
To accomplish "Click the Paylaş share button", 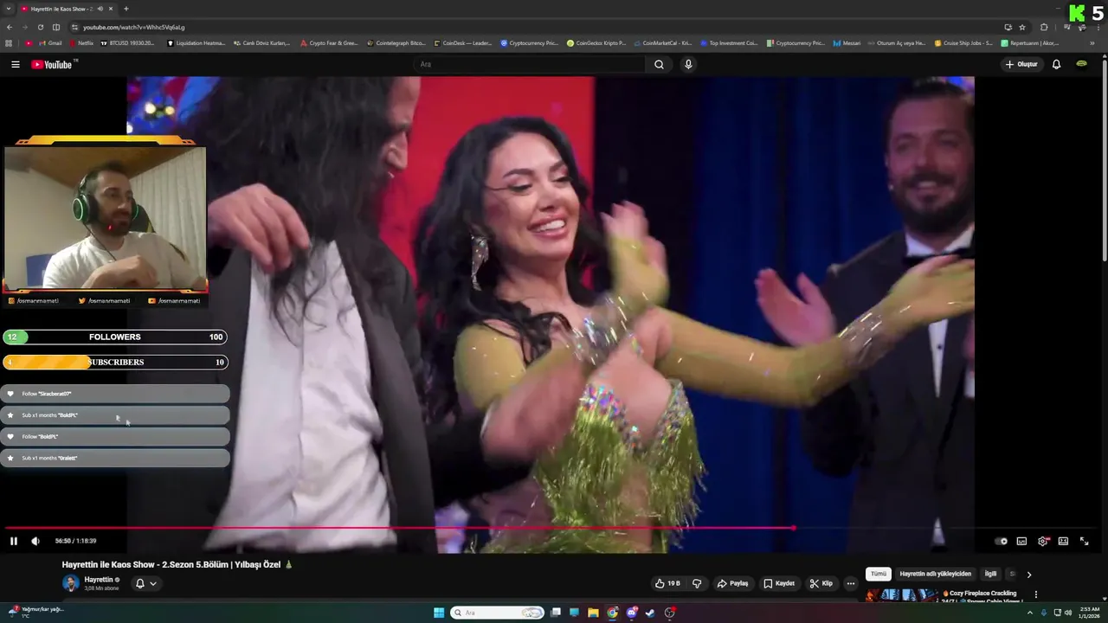I will pos(732,583).
